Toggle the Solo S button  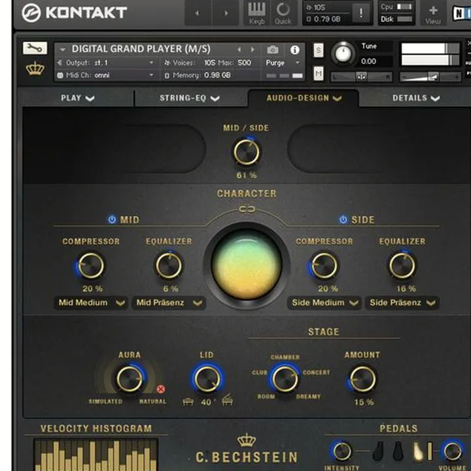pyautogui.click(x=319, y=50)
